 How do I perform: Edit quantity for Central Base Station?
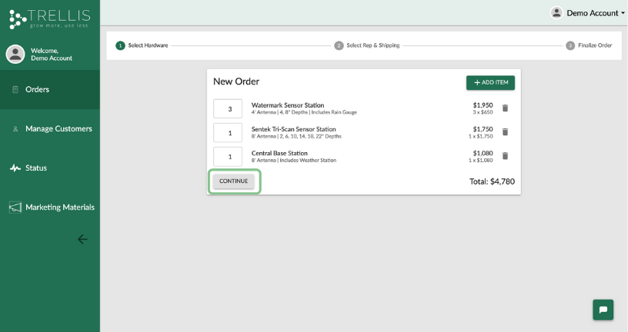228,157
